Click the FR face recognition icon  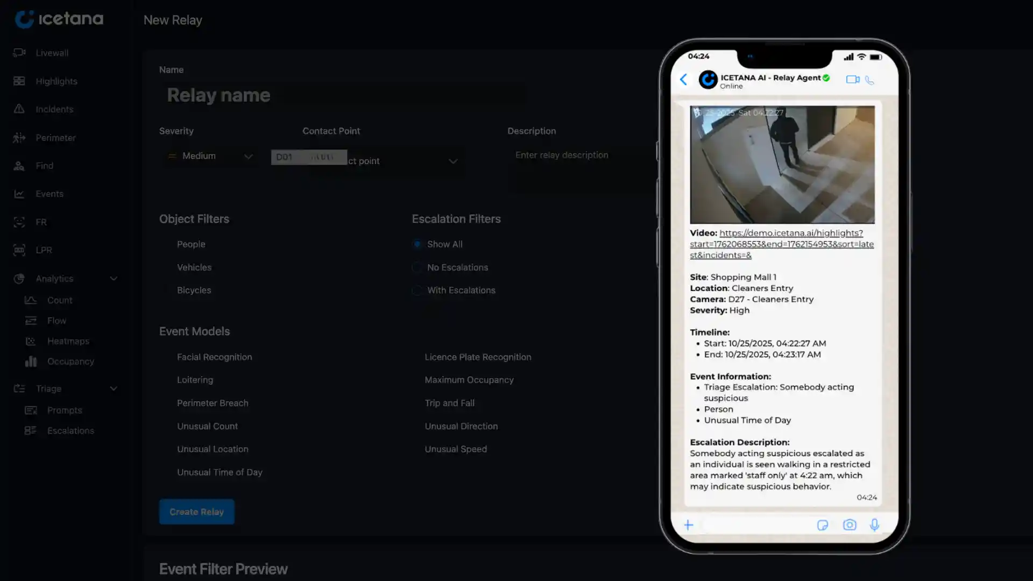[19, 222]
